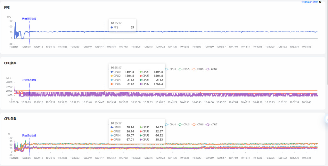Image resolution: width=328 pixels, height=166 pixels.
Task: Click 开始保存数据 marker in CPU频率 chart
Action: 29,80
